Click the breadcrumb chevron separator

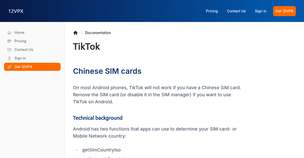(x=82, y=33)
